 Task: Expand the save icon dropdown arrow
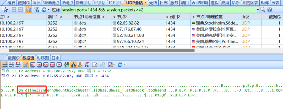point(8,10)
